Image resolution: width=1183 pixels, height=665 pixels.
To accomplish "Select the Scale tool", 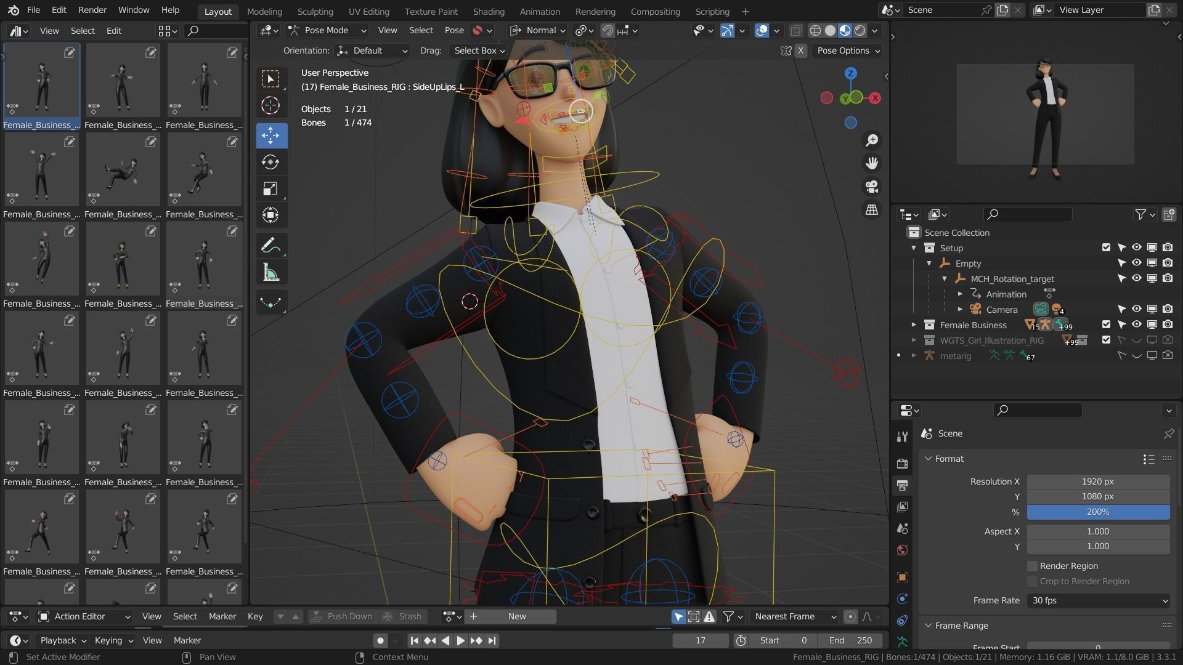I will click(270, 188).
